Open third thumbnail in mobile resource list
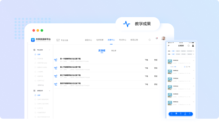 point(170,80)
